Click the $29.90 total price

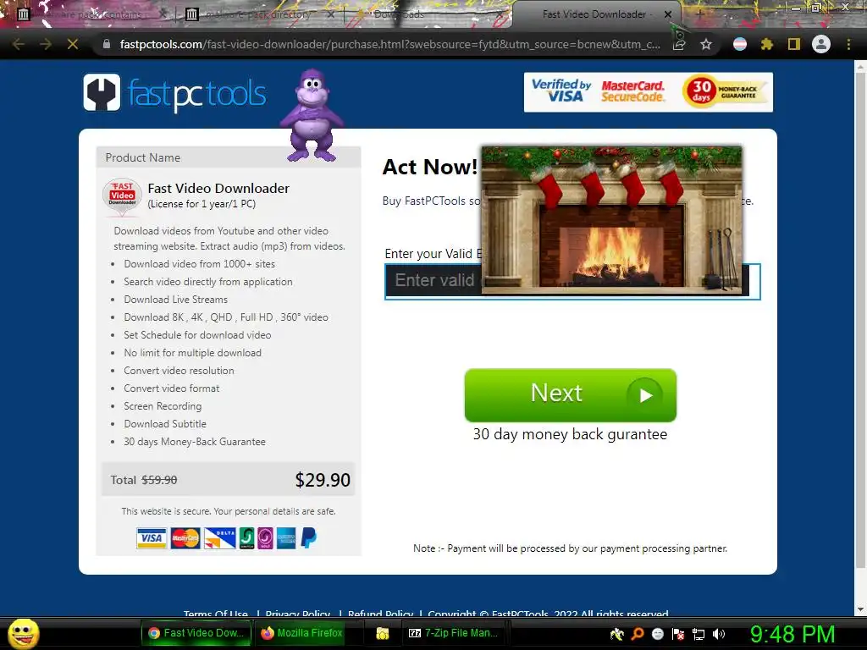click(323, 480)
